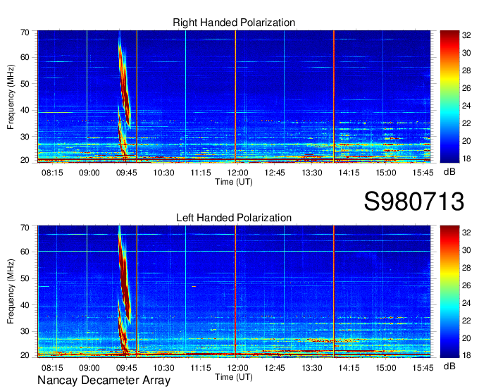The height and width of the screenshot is (389, 479).
Task: Click 09:00 tick under Left Handed plot
Action: click(89, 368)
